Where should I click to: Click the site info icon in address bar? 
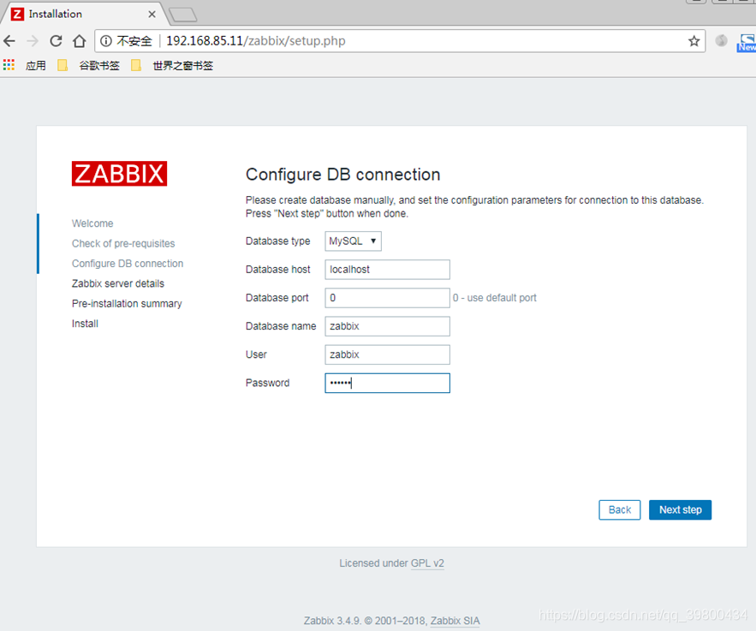(105, 41)
